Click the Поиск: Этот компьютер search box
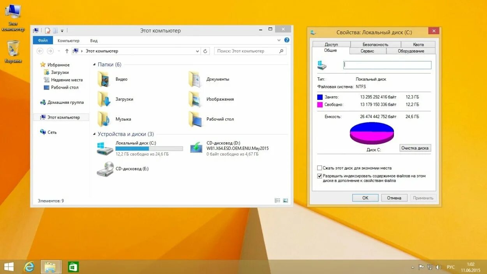The width and height of the screenshot is (487, 274). (x=250, y=51)
